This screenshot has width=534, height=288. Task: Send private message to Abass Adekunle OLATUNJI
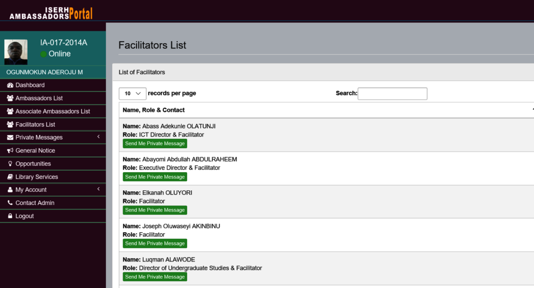[x=155, y=143]
